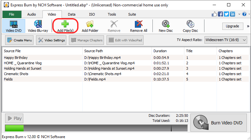This screenshot has width=251, height=140.
Task: Open the LinkedIn share icon
Action: tap(232, 14)
